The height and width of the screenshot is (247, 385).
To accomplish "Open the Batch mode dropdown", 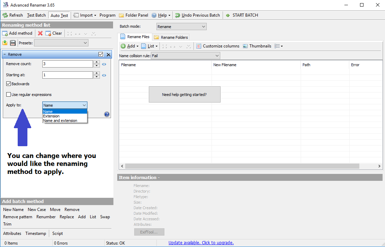I will pos(181,27).
